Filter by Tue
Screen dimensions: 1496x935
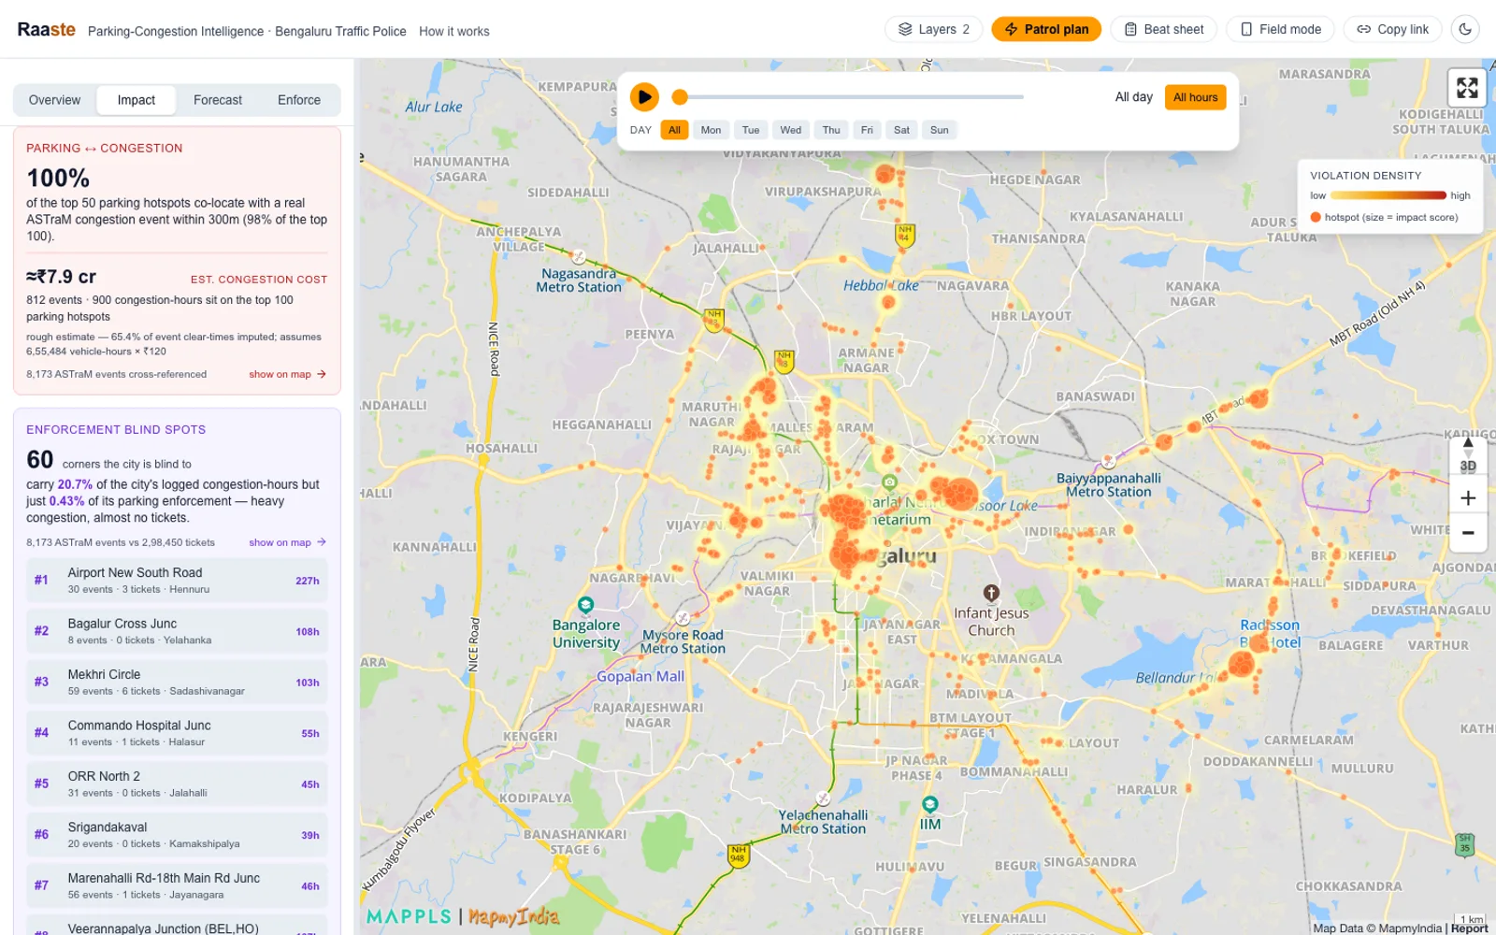[751, 130]
